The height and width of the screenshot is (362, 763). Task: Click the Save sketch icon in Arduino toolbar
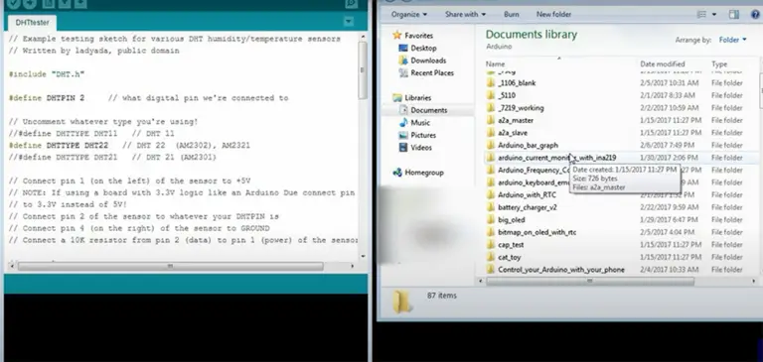[80, 3]
